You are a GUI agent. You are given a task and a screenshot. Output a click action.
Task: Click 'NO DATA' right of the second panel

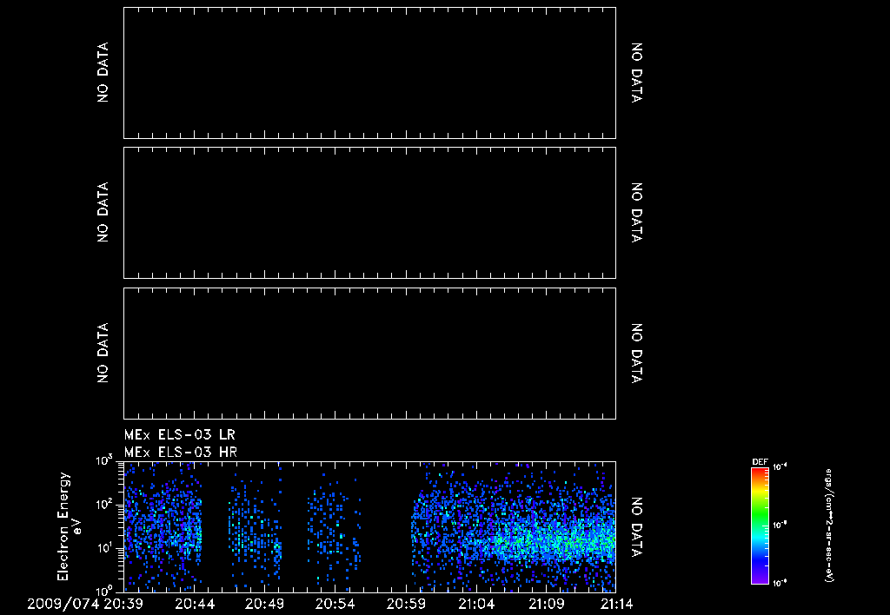pyautogui.click(x=637, y=212)
